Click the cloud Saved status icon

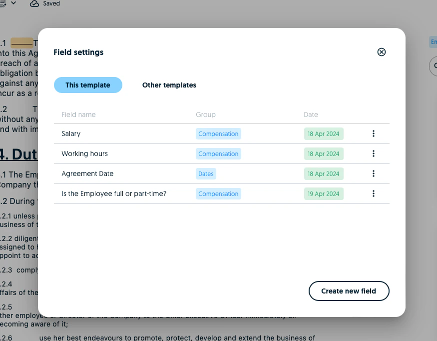[x=34, y=3]
